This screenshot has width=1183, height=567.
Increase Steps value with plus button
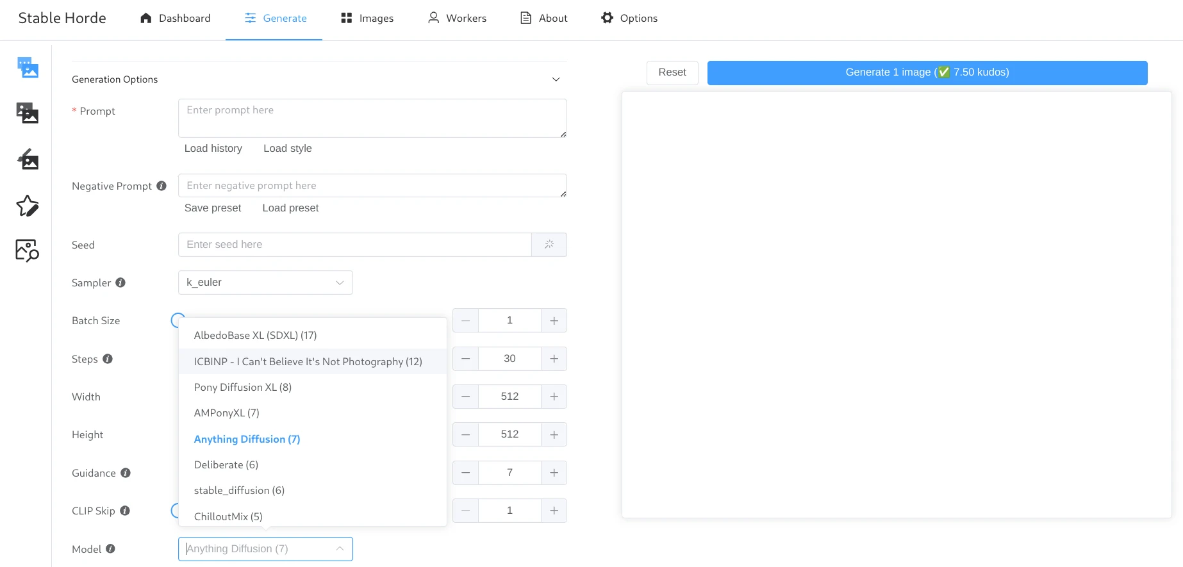554,359
